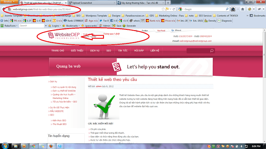This screenshot has height=149, width=266.
Task: Click the RoboForm Admin item
Action: (x=105, y=26)
